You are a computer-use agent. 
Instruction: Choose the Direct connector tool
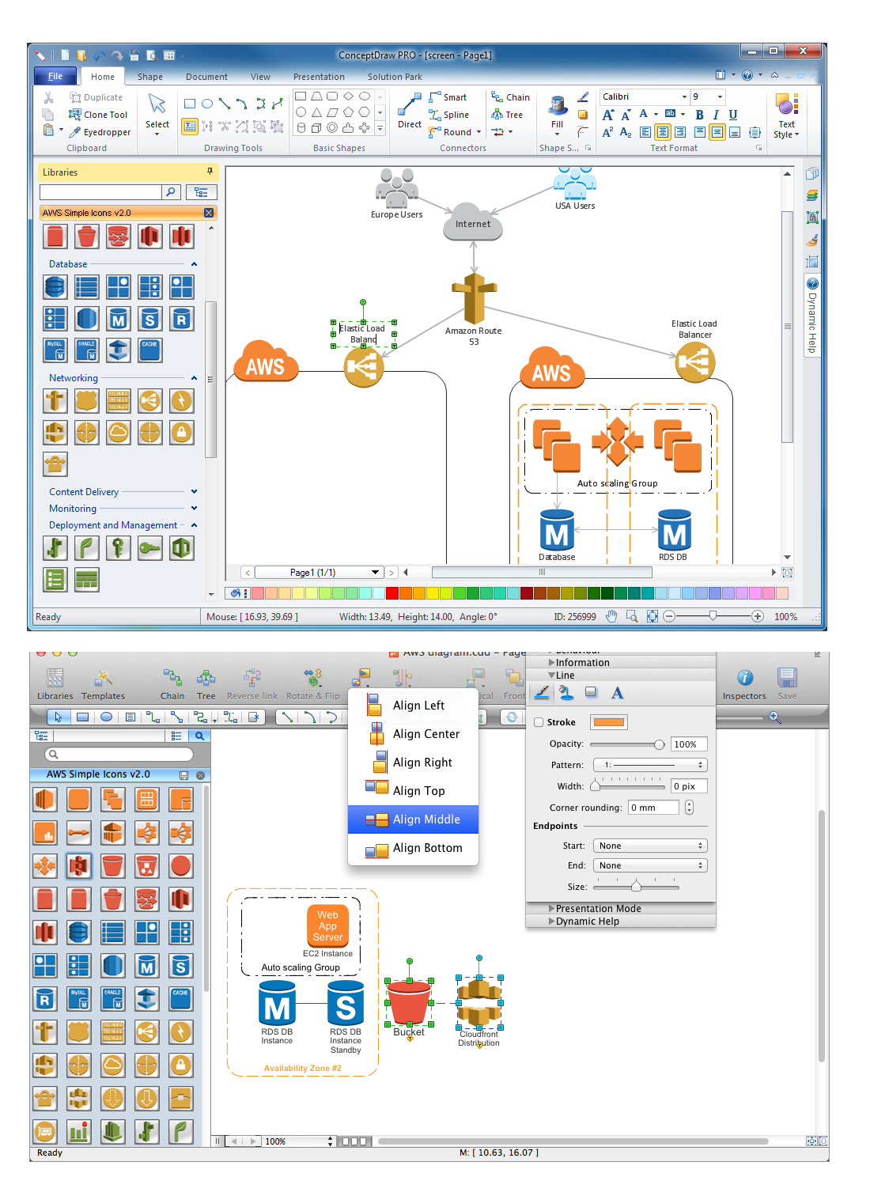410,112
